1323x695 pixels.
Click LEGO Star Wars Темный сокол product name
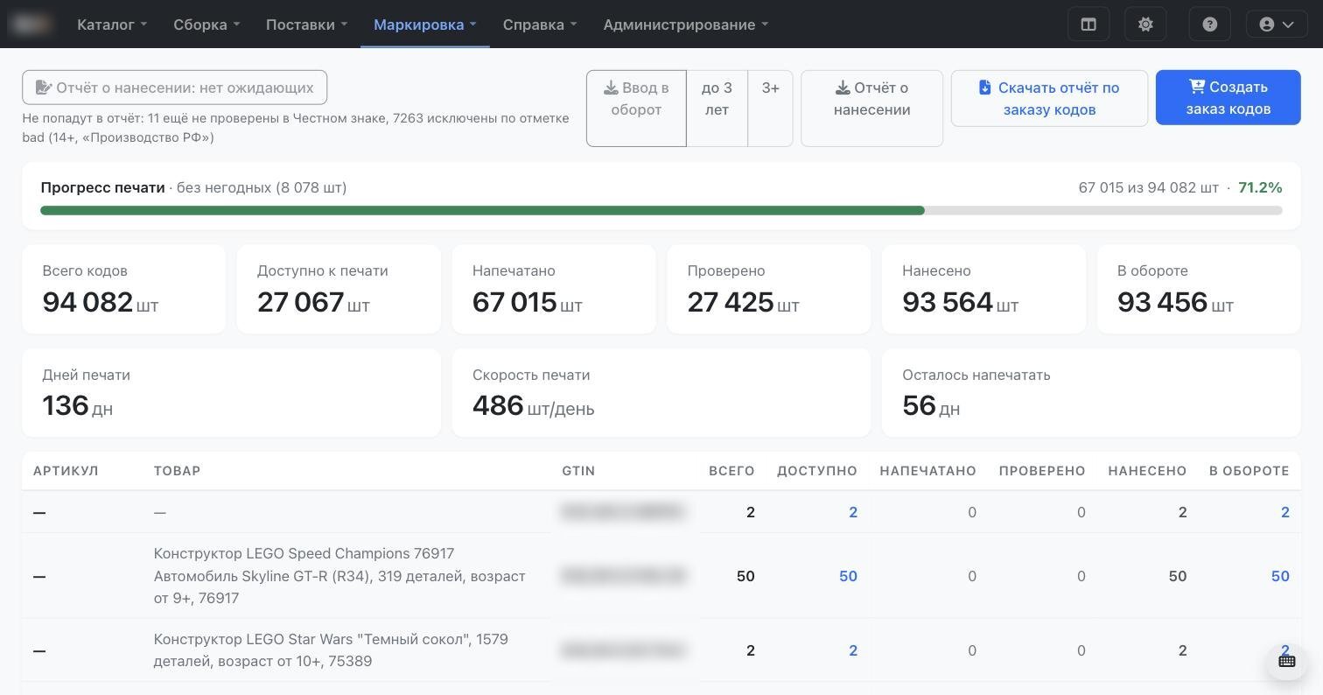331,650
